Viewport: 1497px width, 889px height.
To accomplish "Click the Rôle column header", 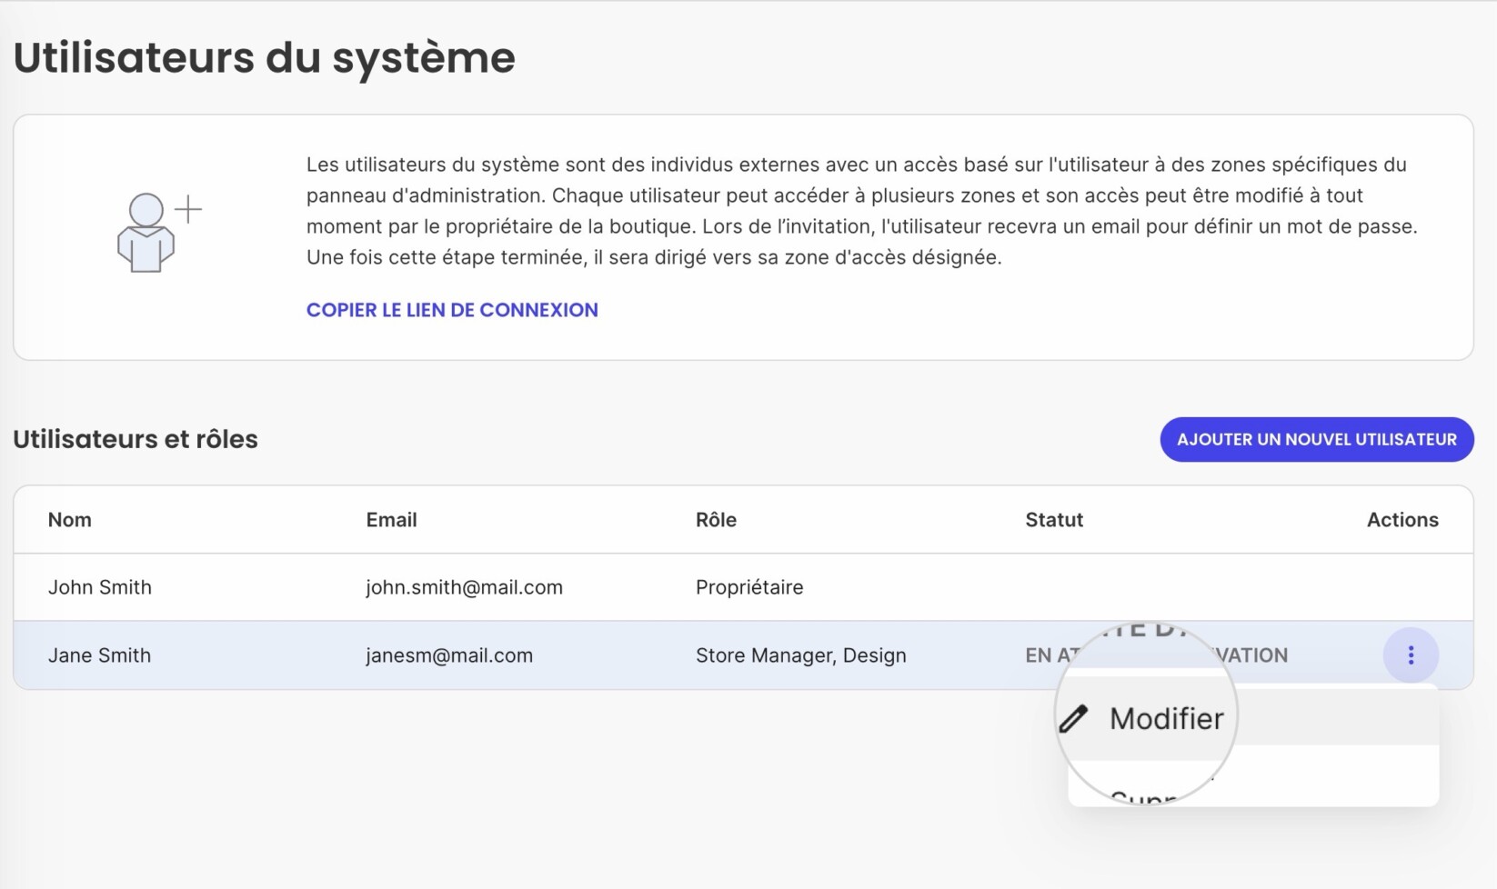I will (717, 520).
